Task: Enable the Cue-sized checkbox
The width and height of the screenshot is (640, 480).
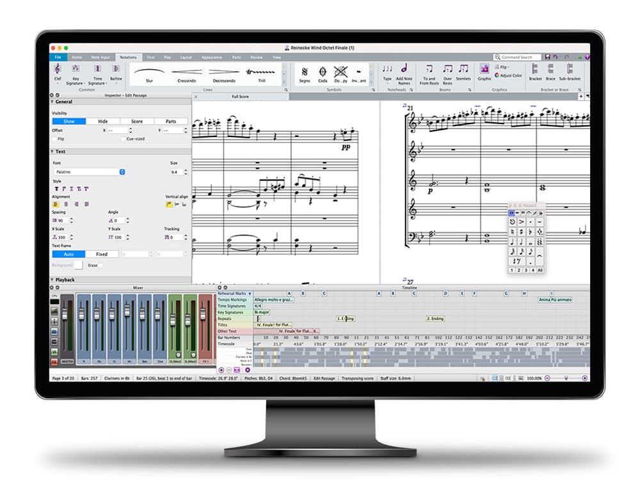Action: pyautogui.click(x=123, y=139)
